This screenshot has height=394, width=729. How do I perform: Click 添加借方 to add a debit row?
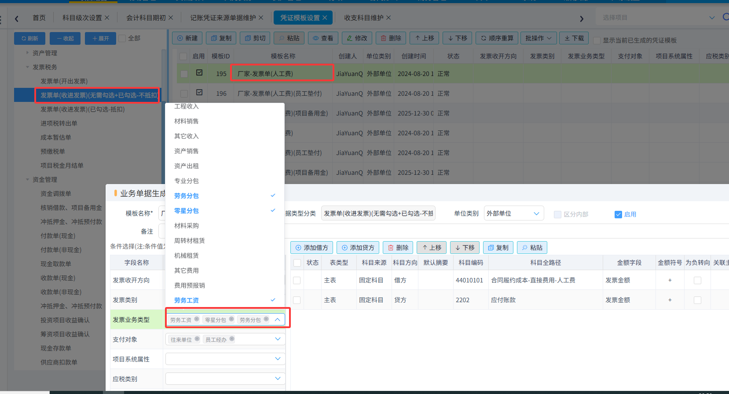coord(312,248)
